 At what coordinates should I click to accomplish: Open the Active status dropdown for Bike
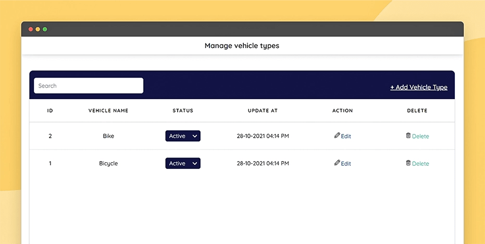point(183,136)
